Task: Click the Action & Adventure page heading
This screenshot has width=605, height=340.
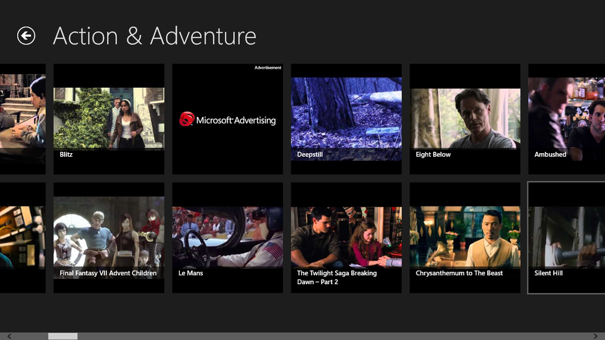Action: [154, 36]
